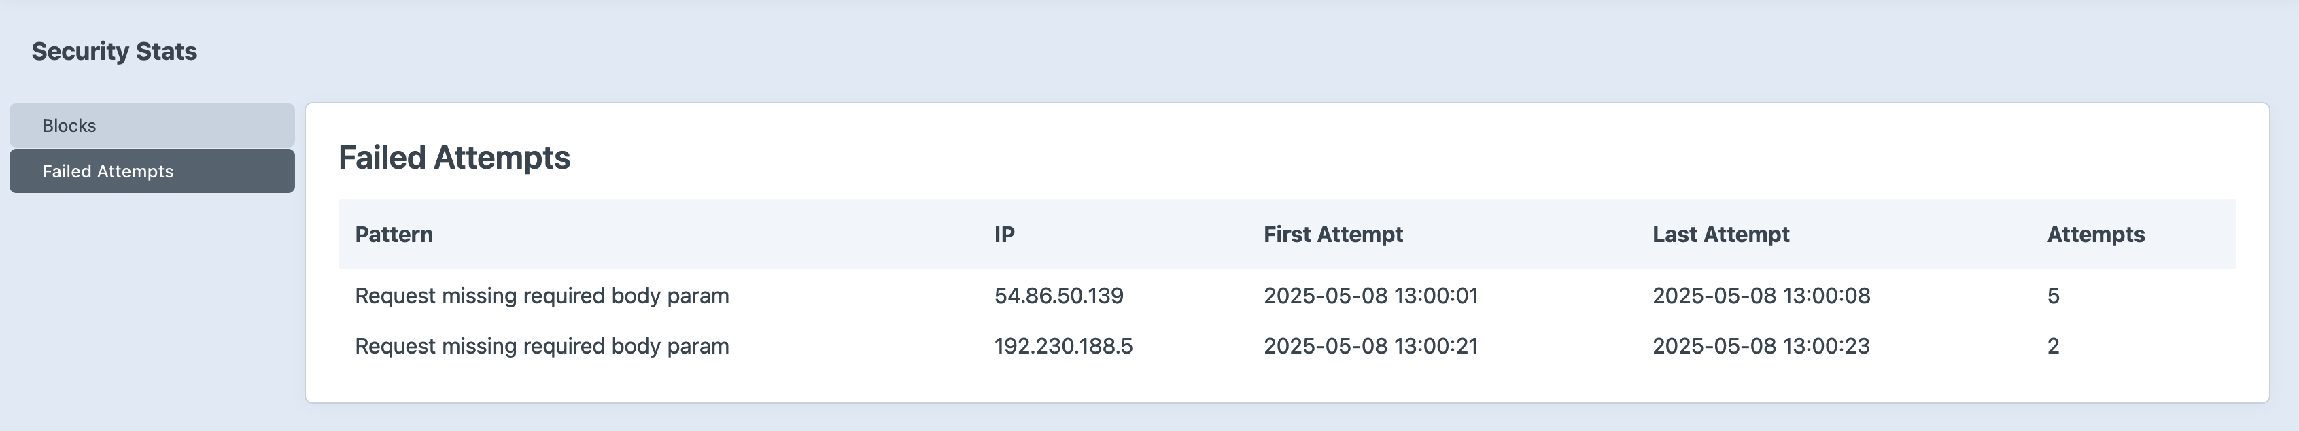The image size is (2299, 431).
Task: Click last attempt time 13:00:08
Action: (x=1761, y=296)
